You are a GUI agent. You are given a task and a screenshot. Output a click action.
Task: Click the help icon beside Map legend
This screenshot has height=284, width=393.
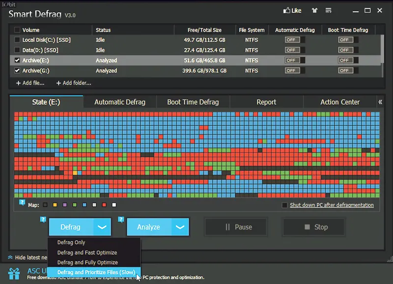point(22,202)
